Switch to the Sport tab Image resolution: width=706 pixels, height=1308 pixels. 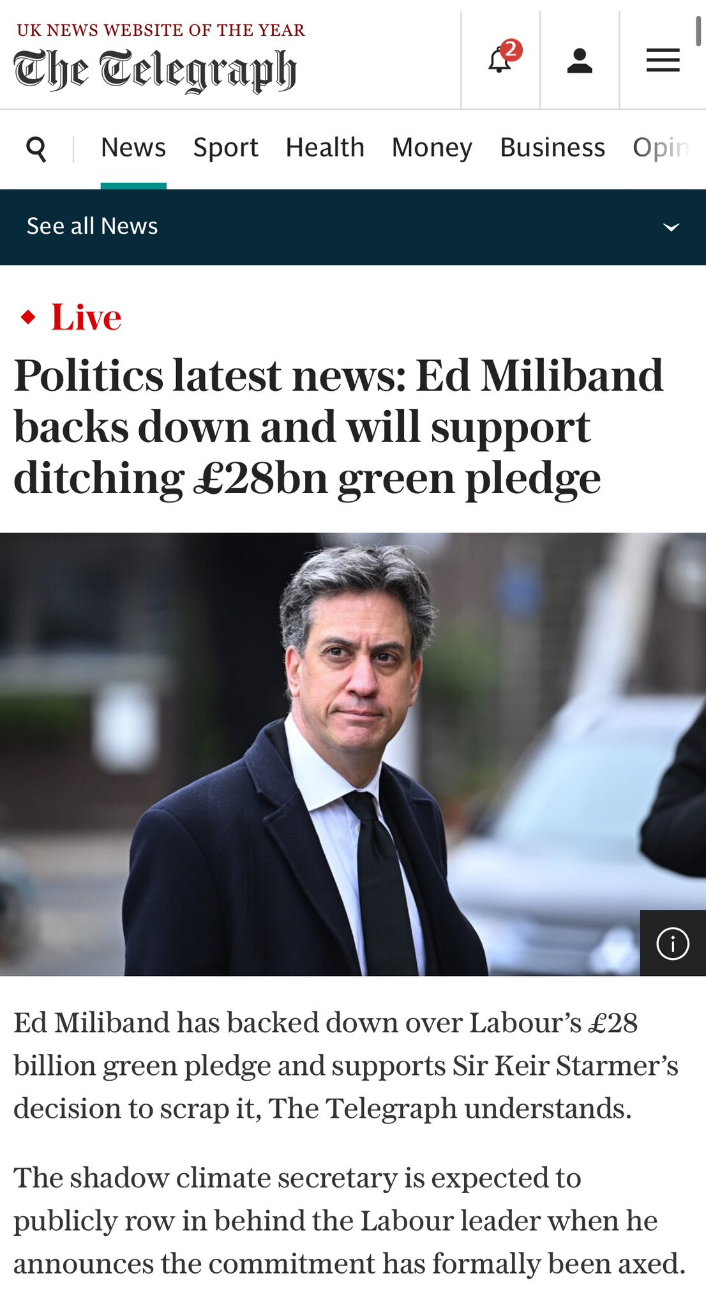[x=225, y=148]
